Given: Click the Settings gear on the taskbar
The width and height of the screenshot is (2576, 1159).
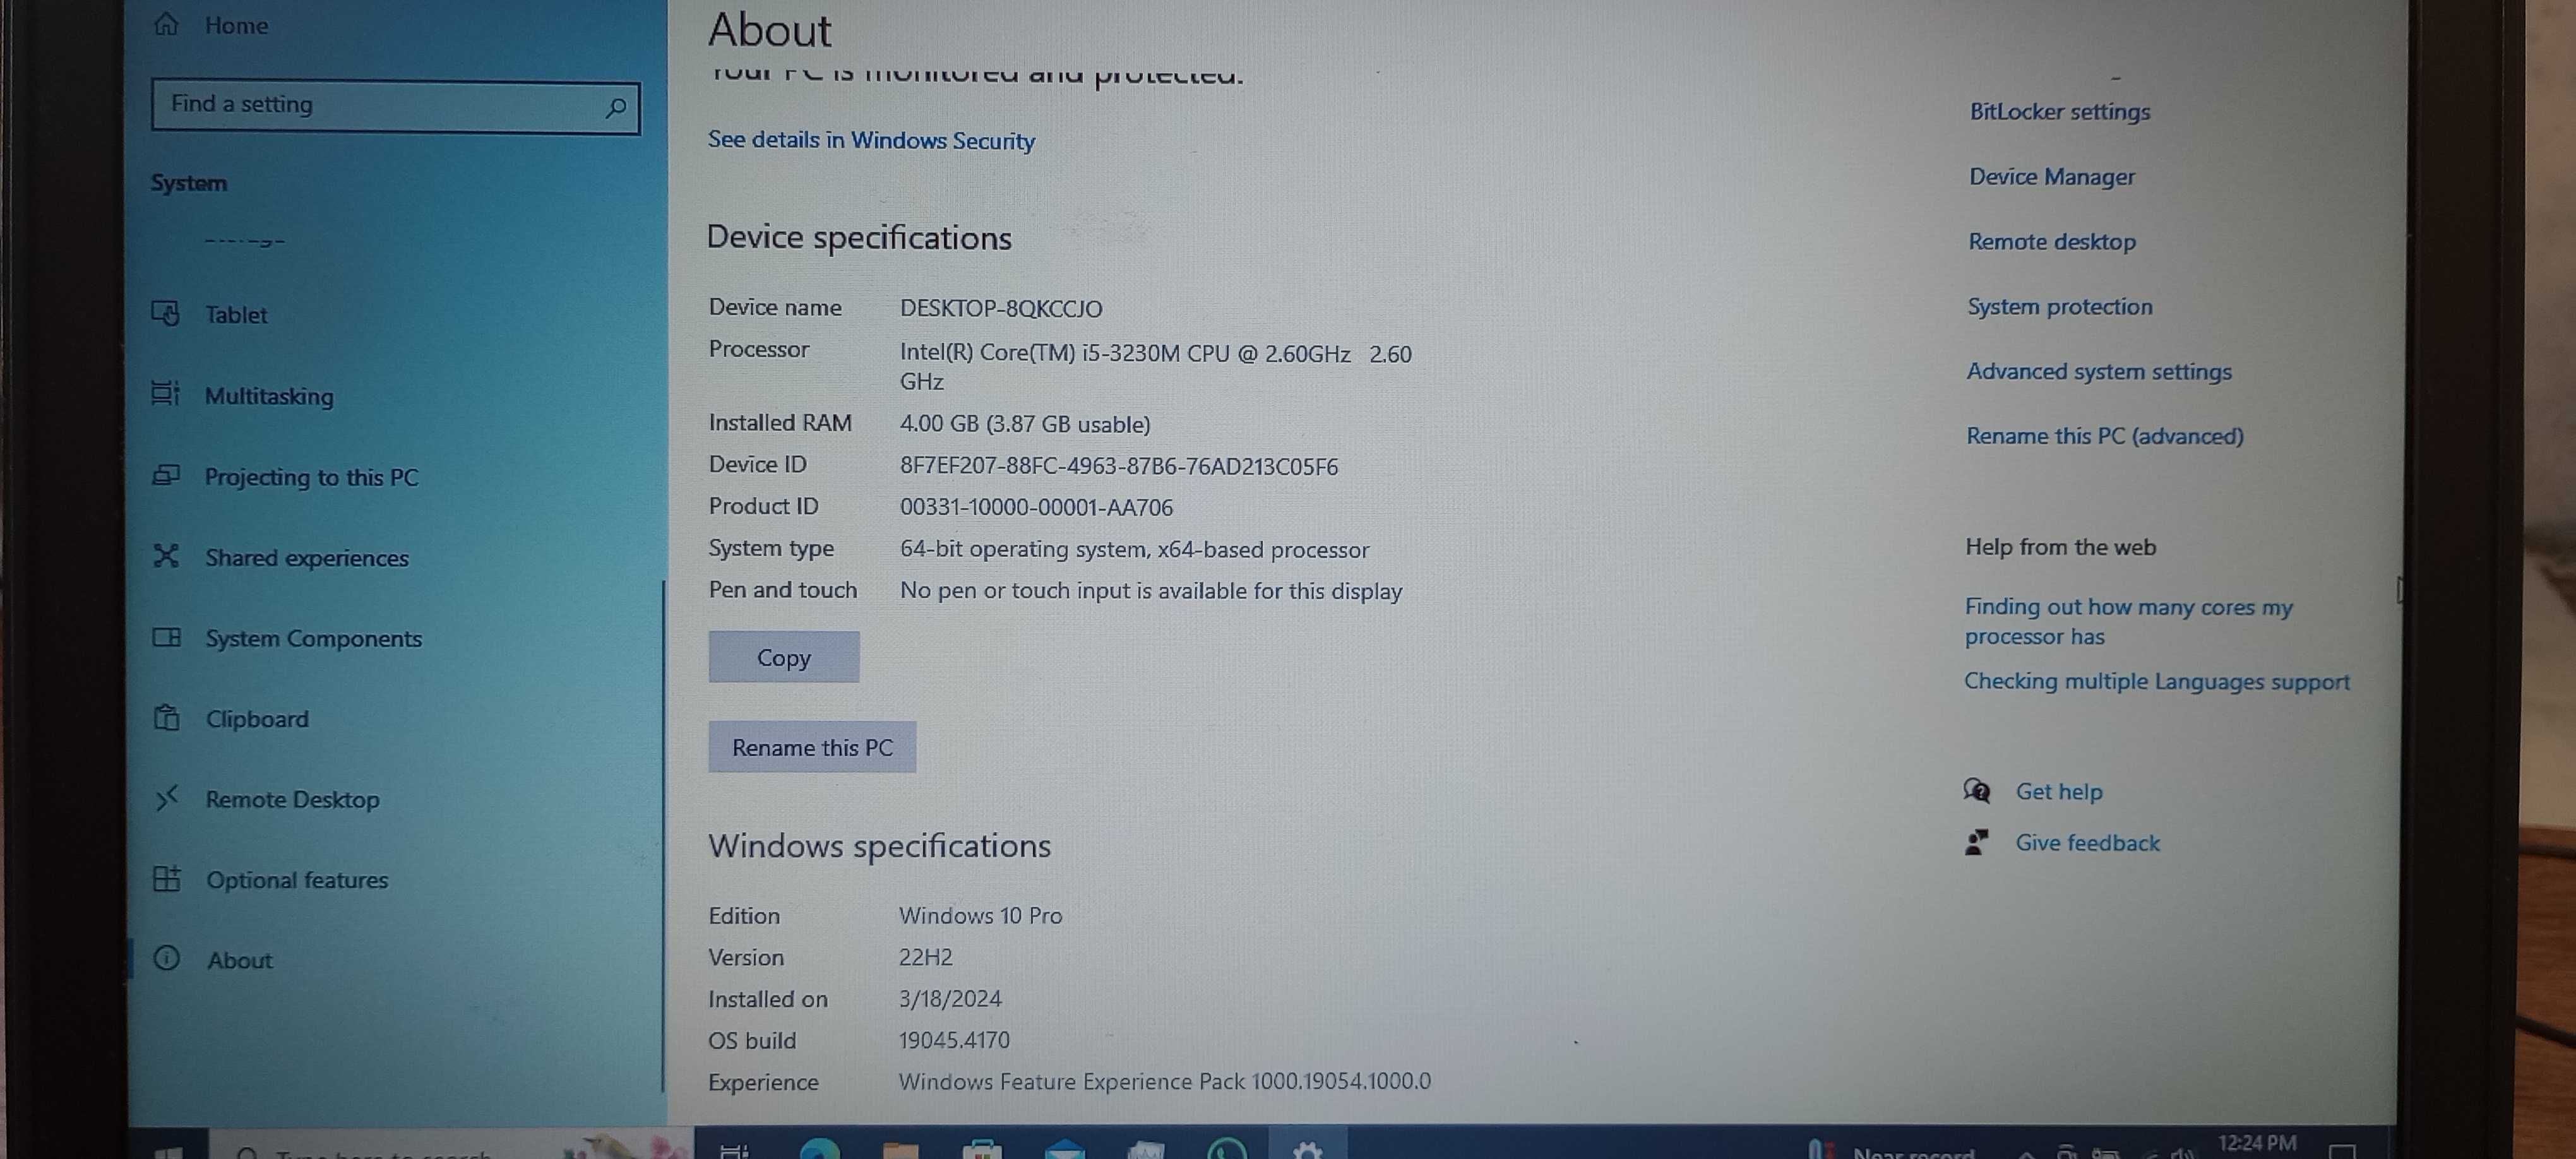Looking at the screenshot, I should tap(1307, 1148).
